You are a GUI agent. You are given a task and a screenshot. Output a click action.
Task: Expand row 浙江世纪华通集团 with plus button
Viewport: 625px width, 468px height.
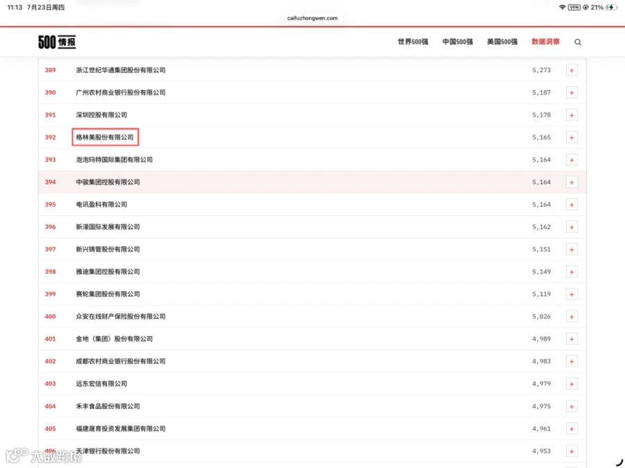click(572, 70)
